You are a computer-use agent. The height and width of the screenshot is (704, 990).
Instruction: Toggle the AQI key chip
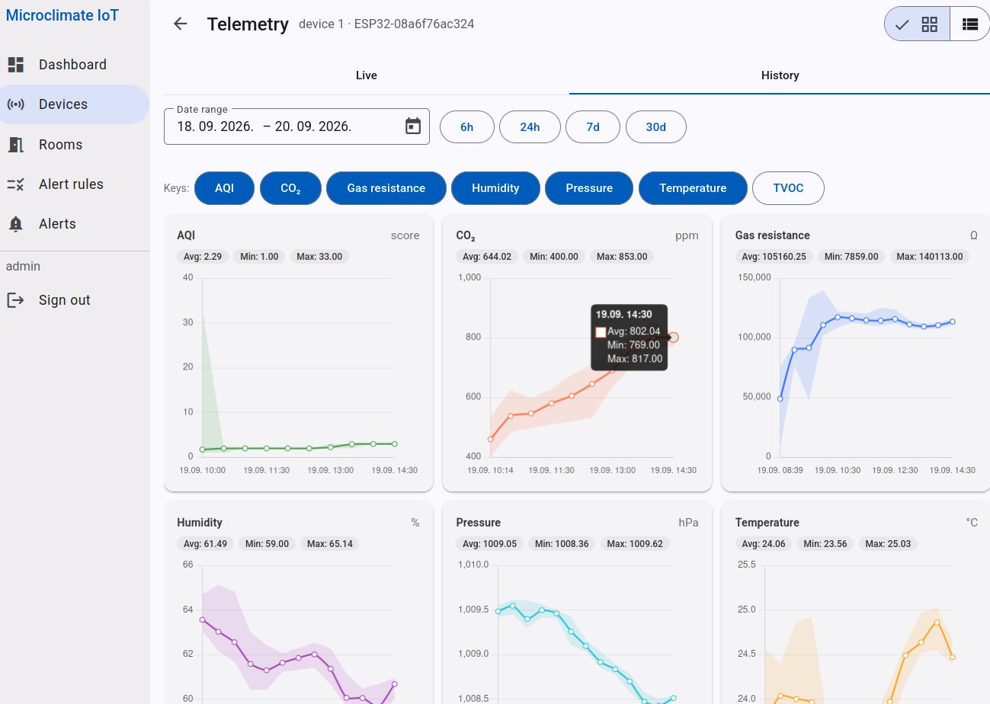[x=225, y=188]
